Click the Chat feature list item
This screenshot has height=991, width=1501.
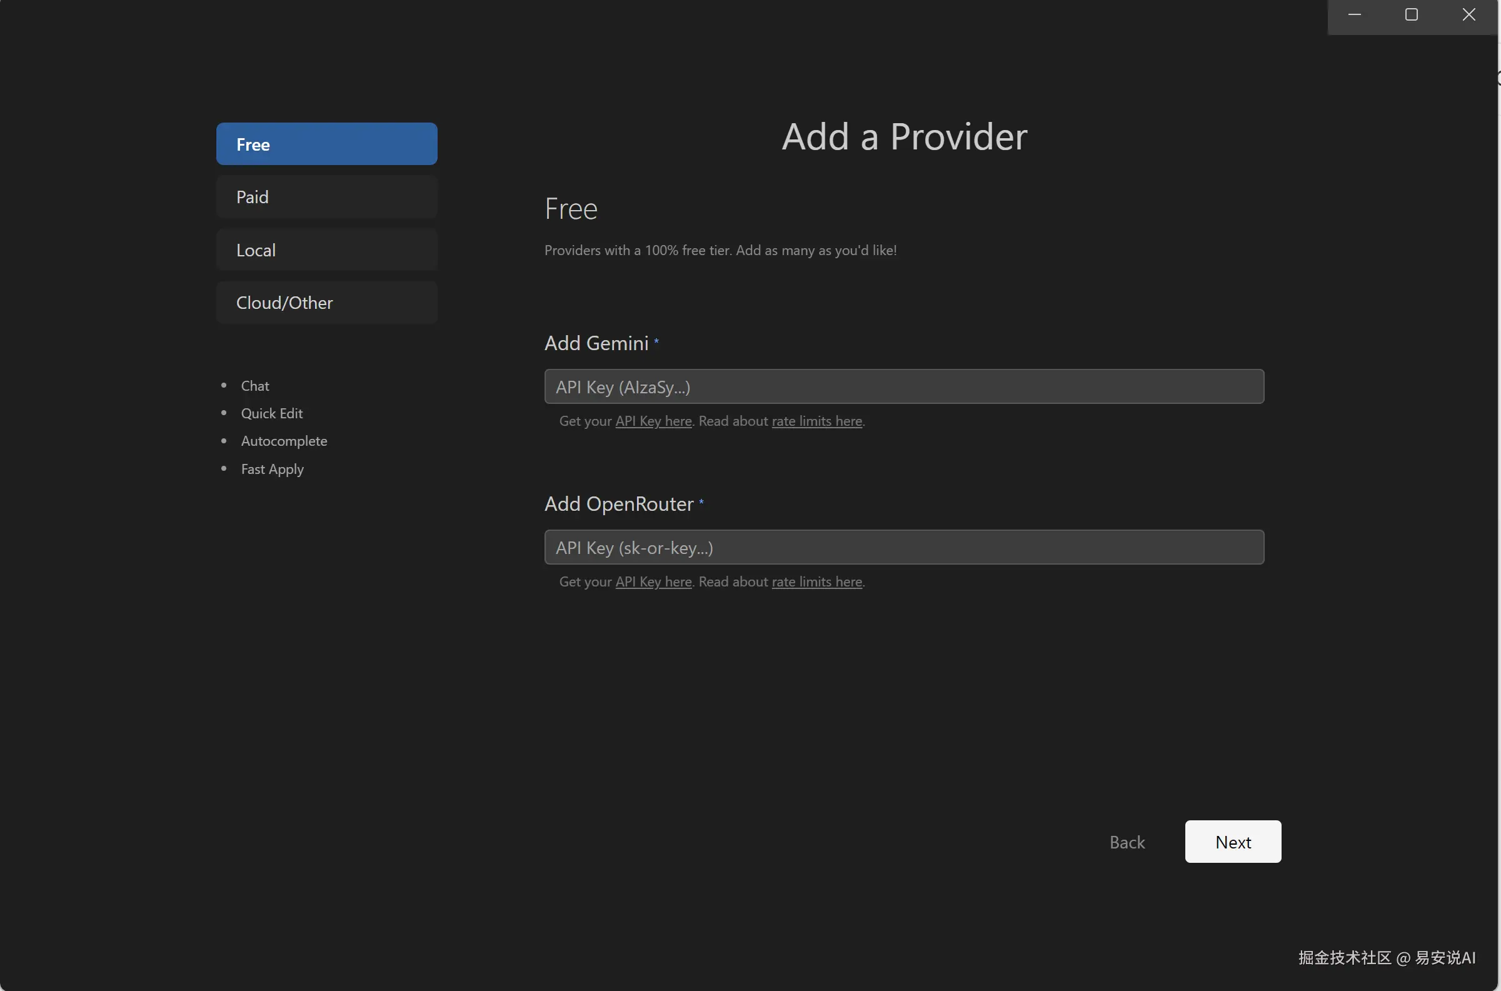click(254, 386)
